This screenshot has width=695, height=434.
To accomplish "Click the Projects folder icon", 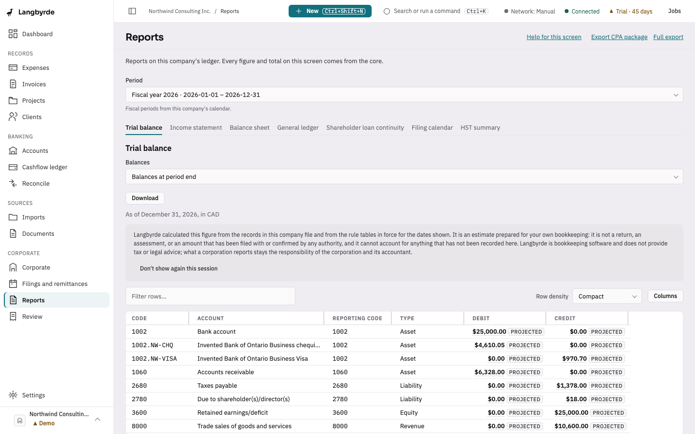I will 13,100.
